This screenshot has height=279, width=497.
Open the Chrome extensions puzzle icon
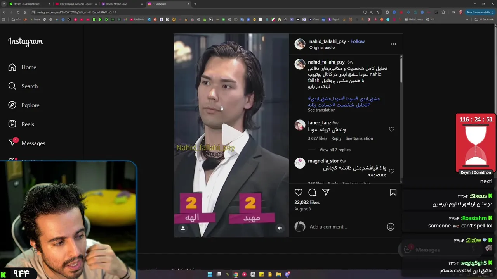[443, 12]
